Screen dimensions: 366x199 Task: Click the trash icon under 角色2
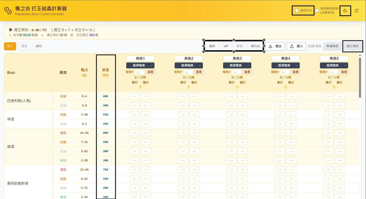point(188,87)
